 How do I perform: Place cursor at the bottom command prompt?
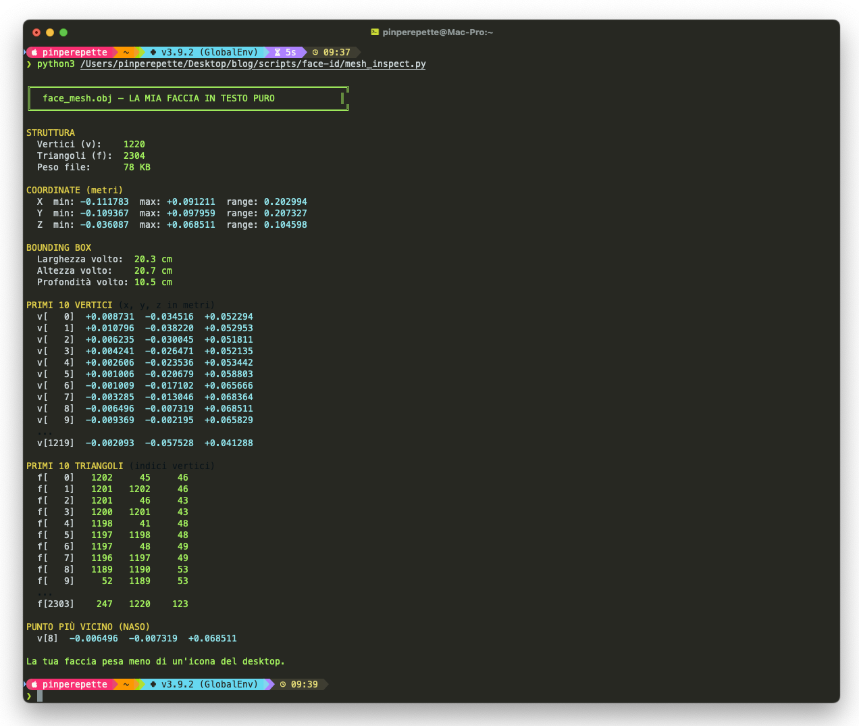(x=40, y=696)
